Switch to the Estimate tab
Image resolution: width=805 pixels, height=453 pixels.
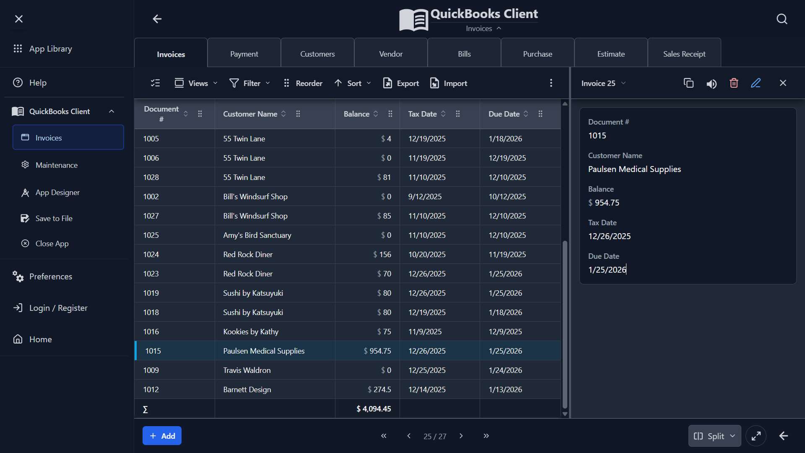coord(611,53)
